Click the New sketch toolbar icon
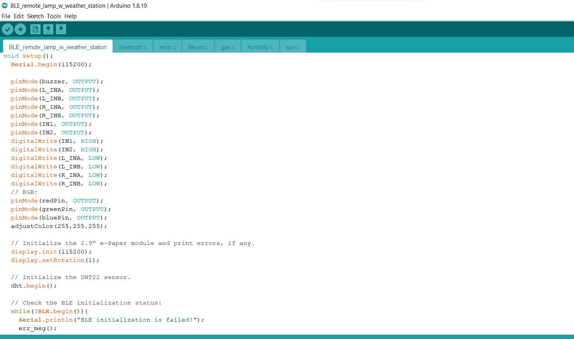The width and height of the screenshot is (574, 339). (35, 29)
